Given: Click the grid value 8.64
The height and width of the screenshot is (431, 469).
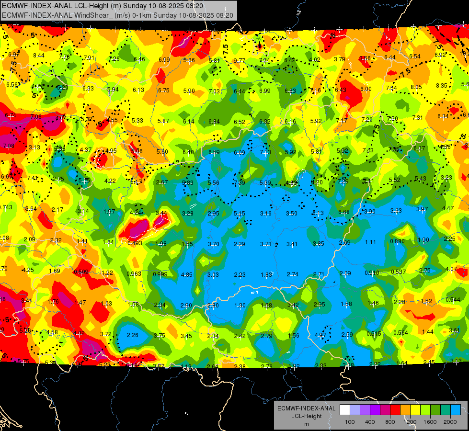Looking at the screenshot, I should (31, 208).
